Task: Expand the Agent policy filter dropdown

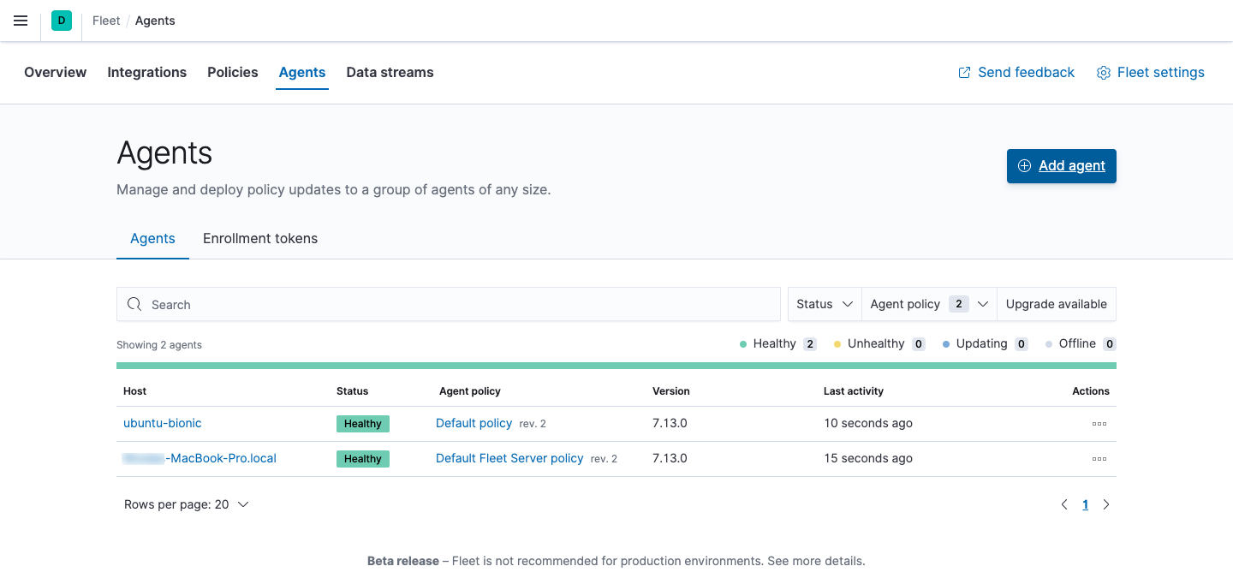Action: click(929, 304)
